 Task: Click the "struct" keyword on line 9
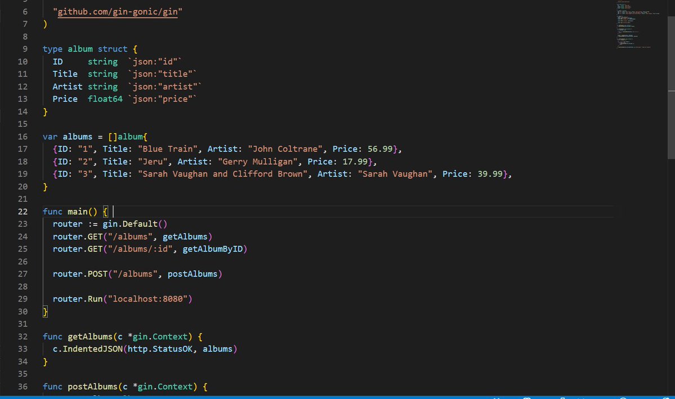tap(113, 49)
